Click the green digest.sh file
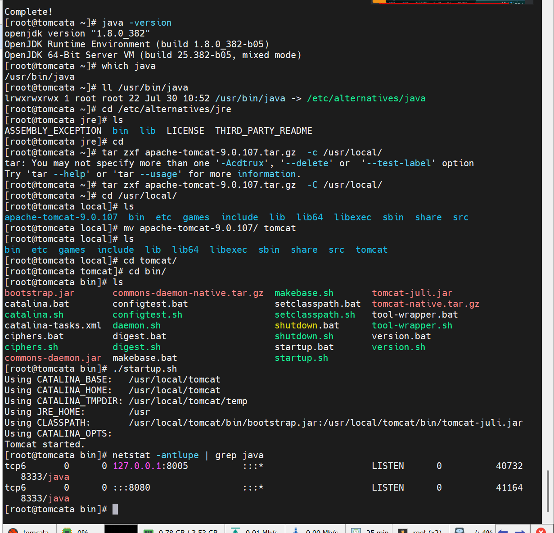 [x=137, y=347]
